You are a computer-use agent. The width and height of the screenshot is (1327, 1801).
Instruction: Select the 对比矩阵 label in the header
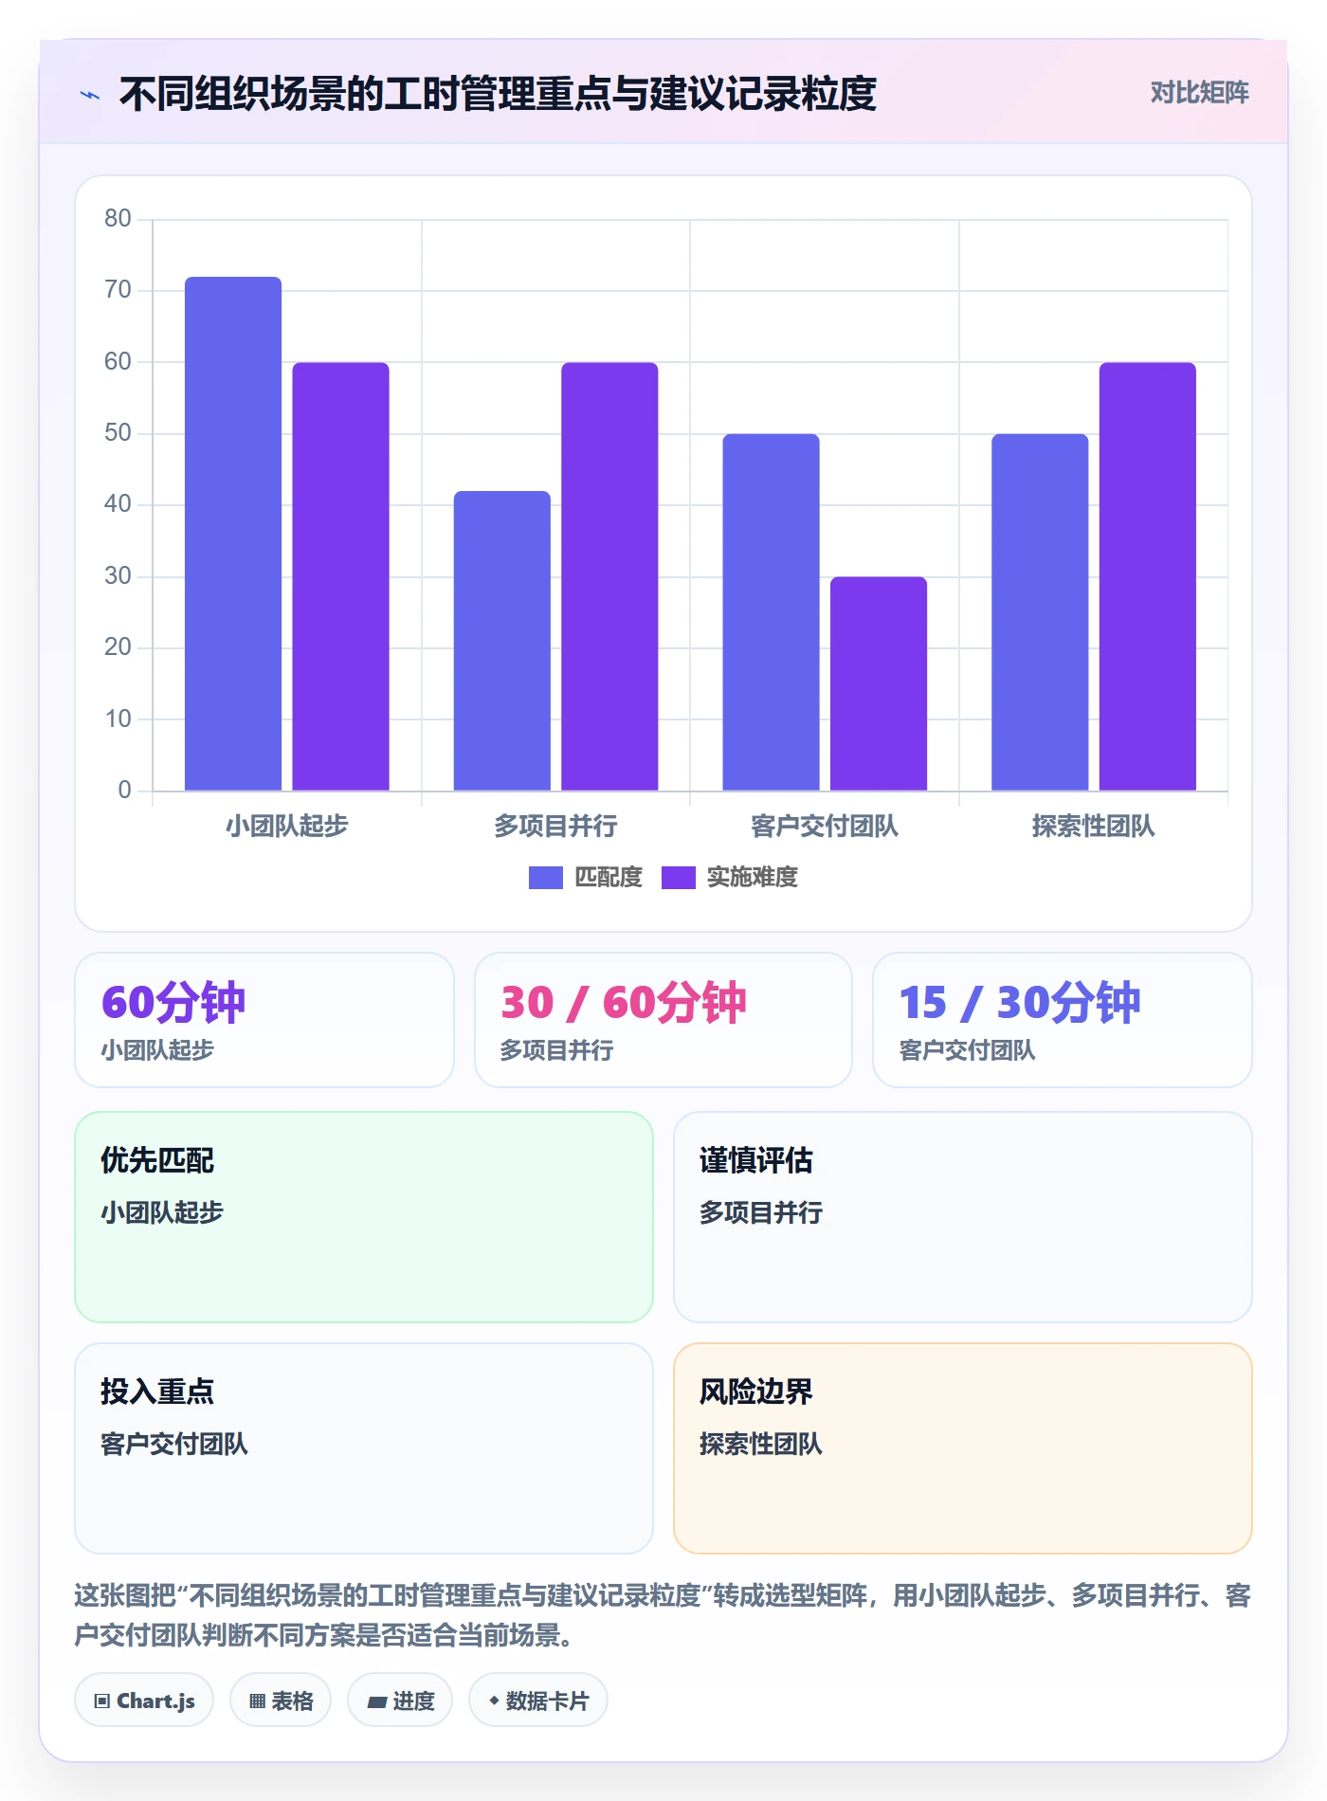point(1199,93)
